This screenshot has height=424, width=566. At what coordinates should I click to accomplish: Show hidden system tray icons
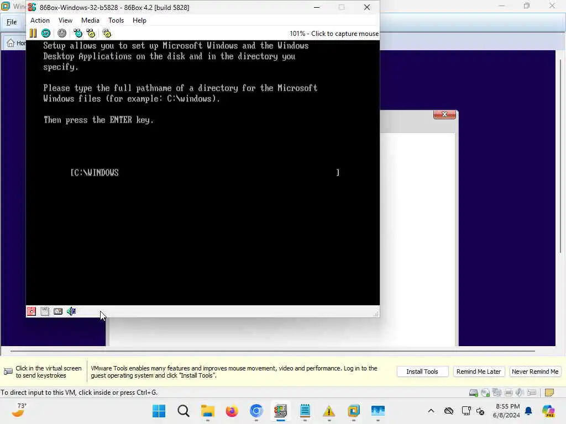[x=431, y=411]
